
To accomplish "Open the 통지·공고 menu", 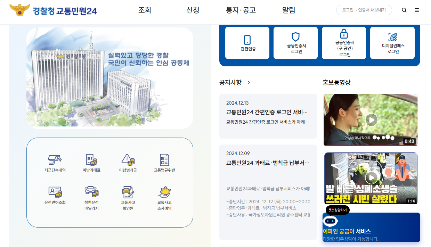I will (x=241, y=10).
